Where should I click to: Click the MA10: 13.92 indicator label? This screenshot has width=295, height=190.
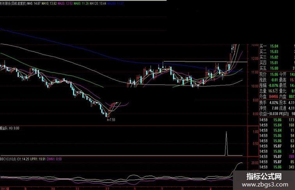49,3
